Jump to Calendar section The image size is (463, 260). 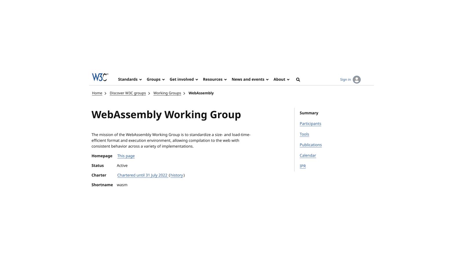pos(308,155)
